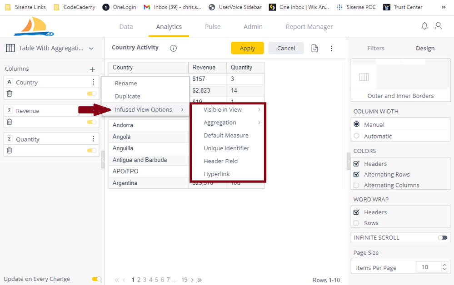Screen dimensions: 454x285
Task: Open three-dot menu for Quantity column
Action: (94, 139)
